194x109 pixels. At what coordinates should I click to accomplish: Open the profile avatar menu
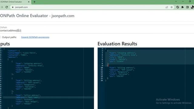click(192, 7)
